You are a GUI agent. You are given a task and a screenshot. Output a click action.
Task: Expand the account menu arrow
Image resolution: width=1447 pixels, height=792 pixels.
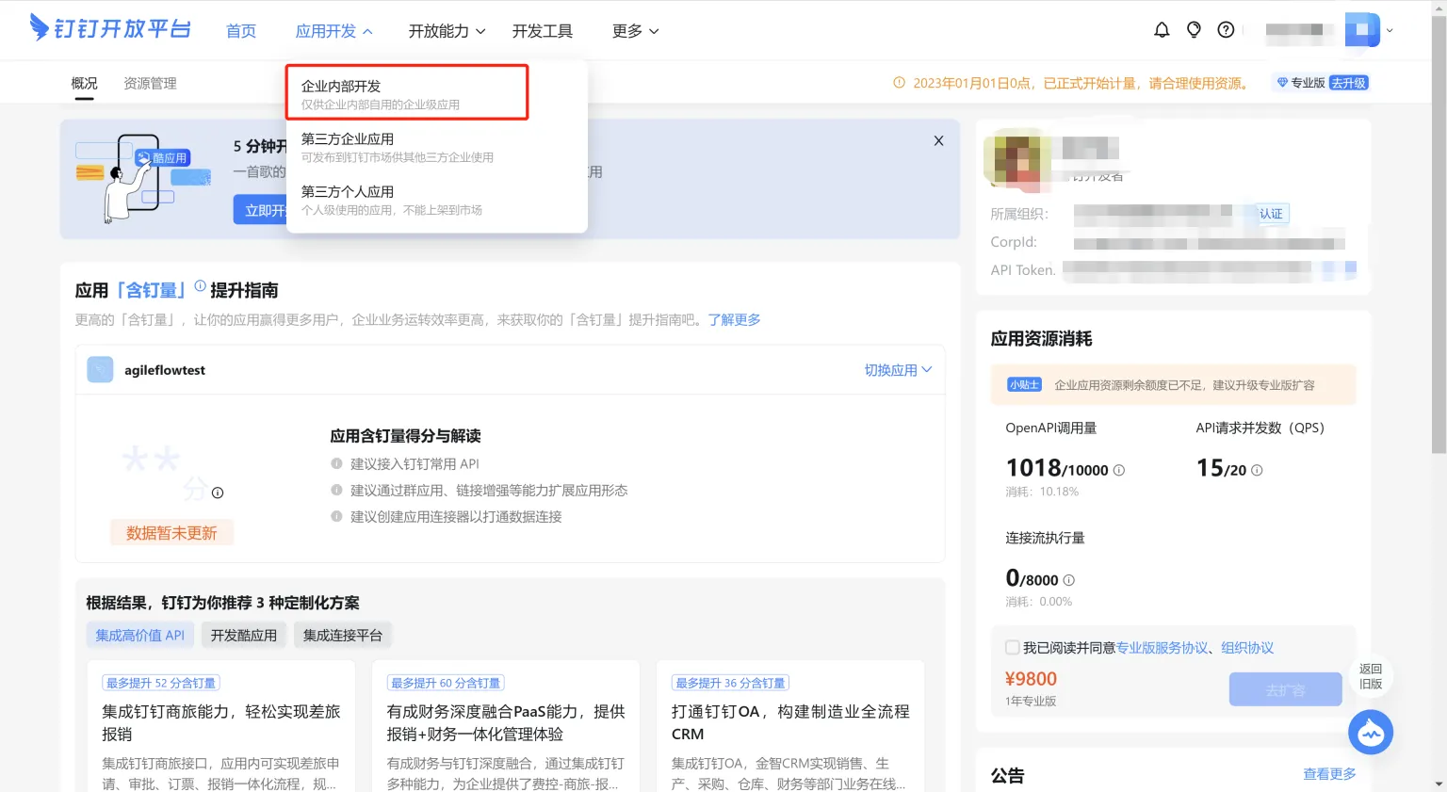1390,30
